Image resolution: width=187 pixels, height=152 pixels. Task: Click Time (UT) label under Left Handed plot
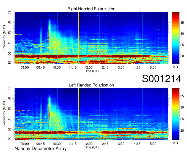[x=91, y=147]
